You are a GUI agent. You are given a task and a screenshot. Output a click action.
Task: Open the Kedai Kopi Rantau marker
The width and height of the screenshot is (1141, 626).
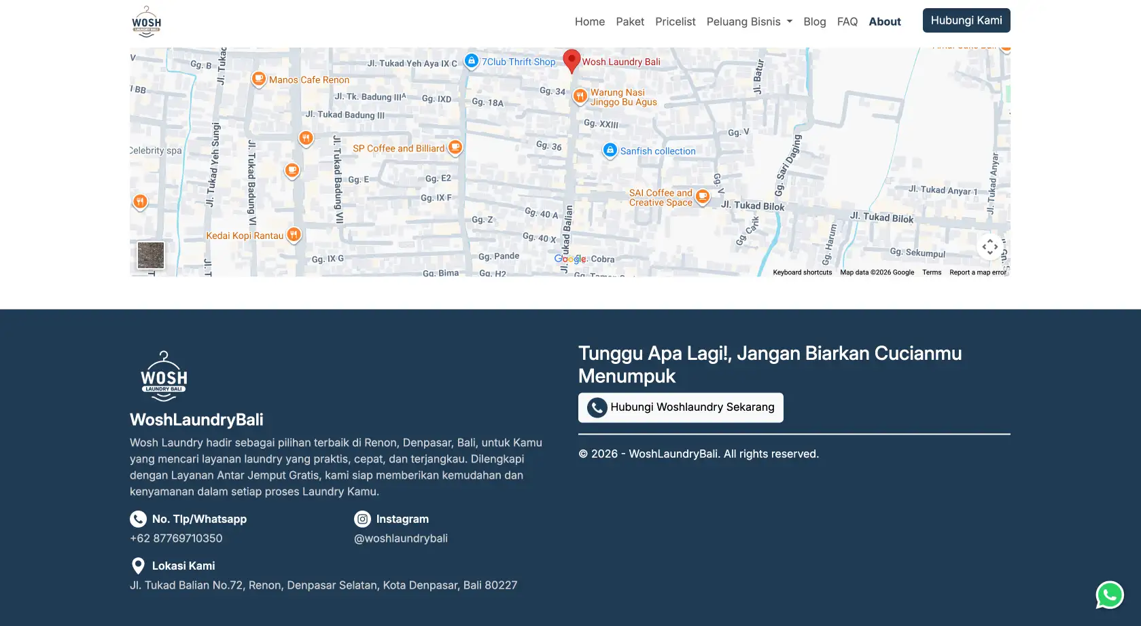pos(294,235)
